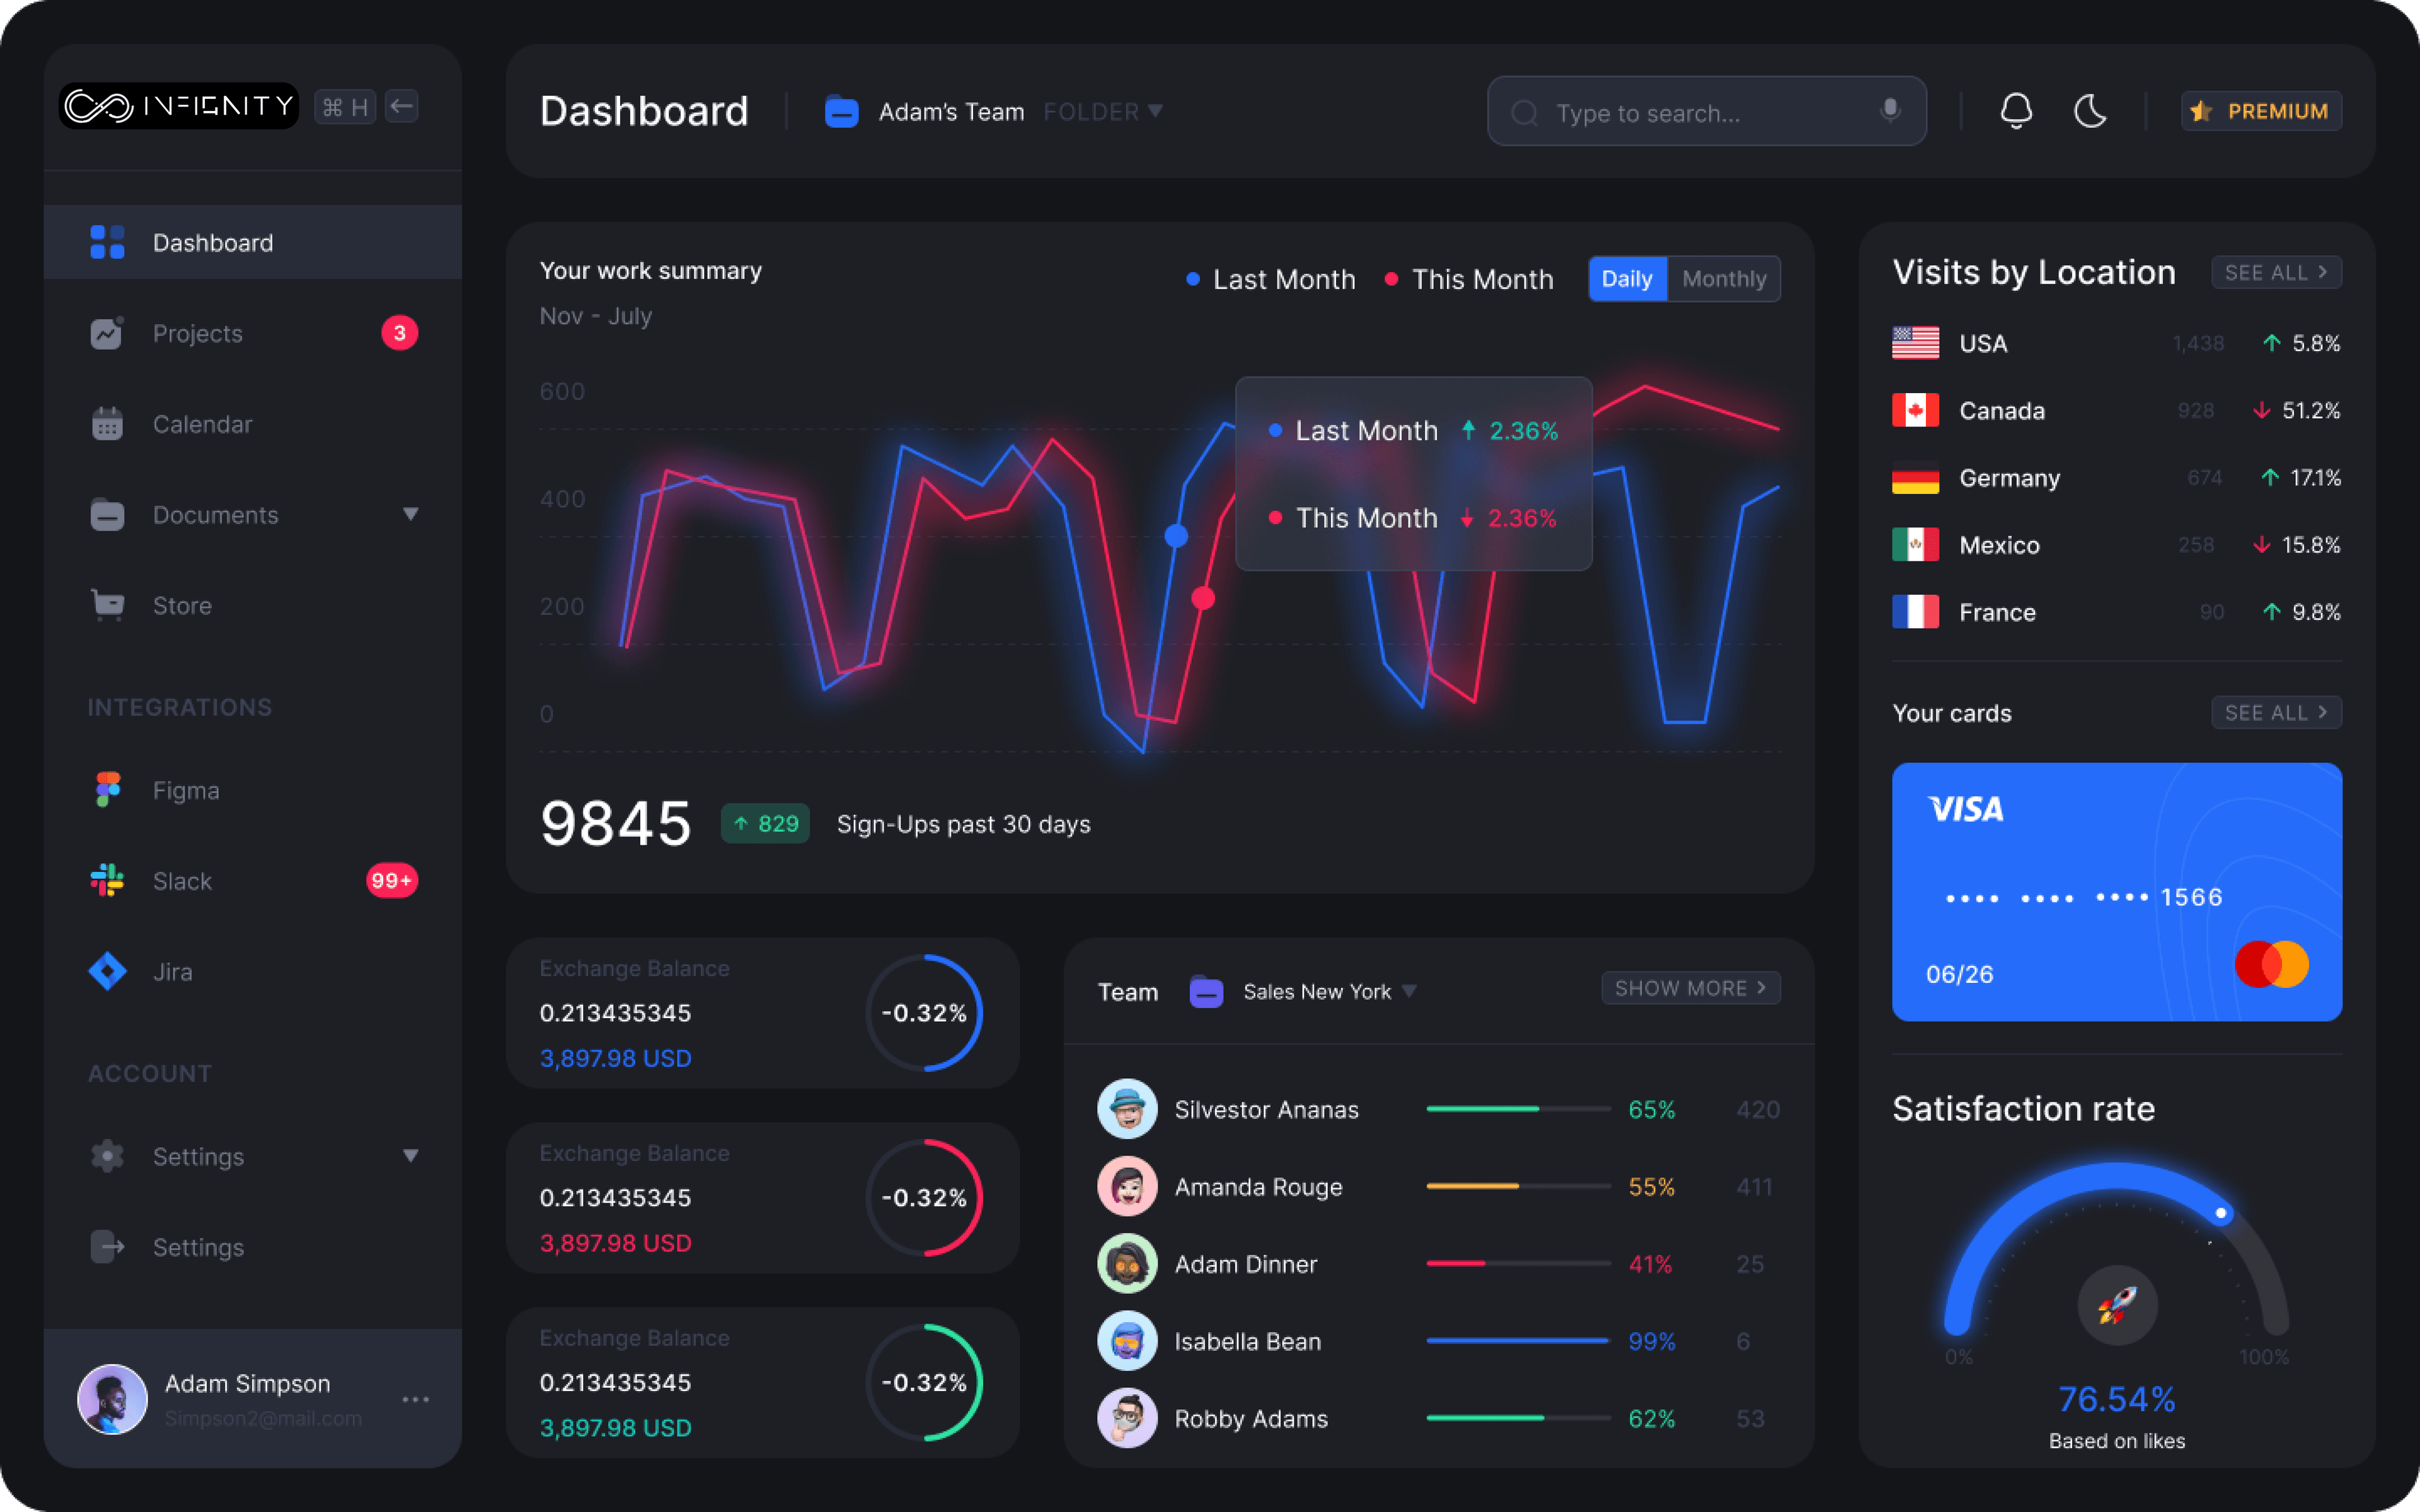
Task: Expand the Documents sidebar submenu
Action: [410, 514]
